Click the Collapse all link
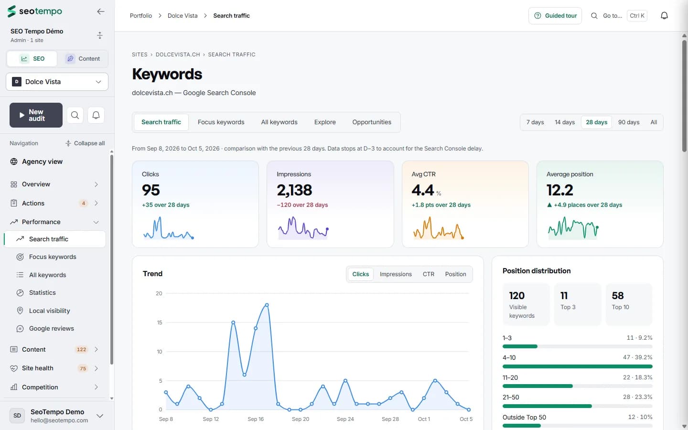Viewport: 688px width, 430px height. (x=85, y=143)
